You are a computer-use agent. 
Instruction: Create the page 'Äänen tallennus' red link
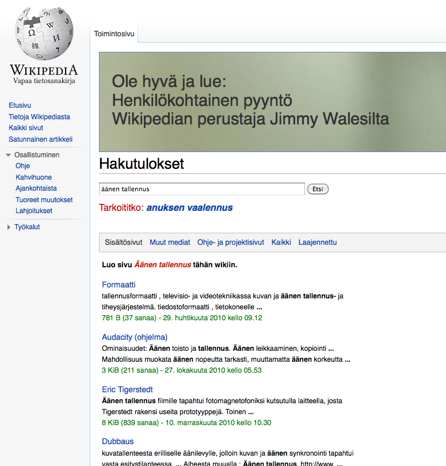click(163, 265)
